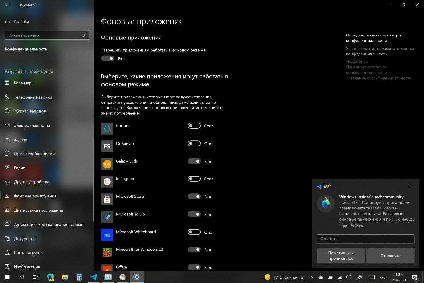Disable background mode for Microsoft Store

(x=194, y=196)
